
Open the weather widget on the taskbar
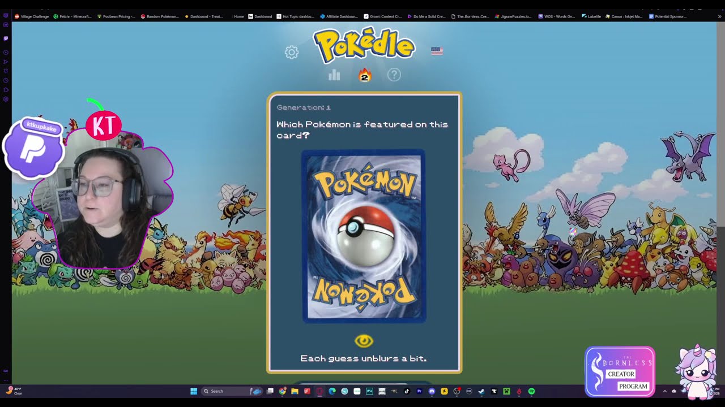point(14,391)
